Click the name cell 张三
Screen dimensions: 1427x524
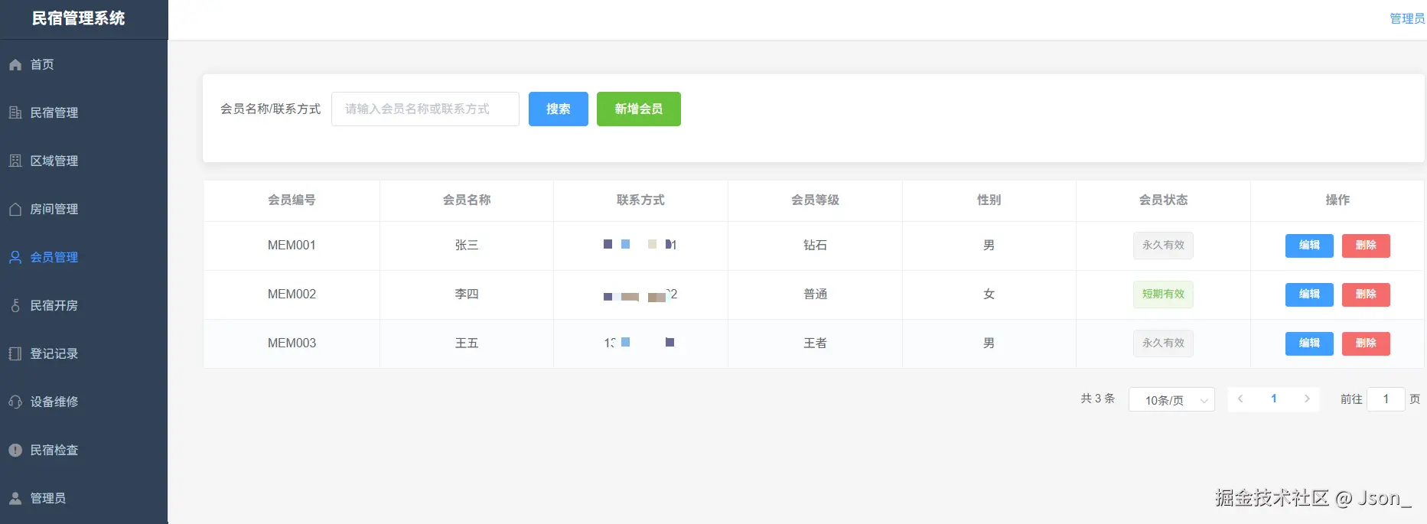tap(467, 246)
